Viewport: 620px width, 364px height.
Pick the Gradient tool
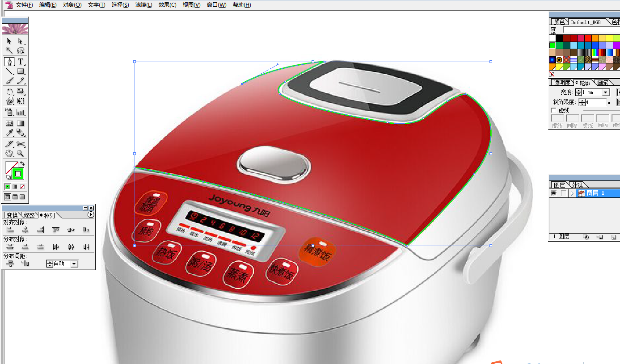[21, 123]
